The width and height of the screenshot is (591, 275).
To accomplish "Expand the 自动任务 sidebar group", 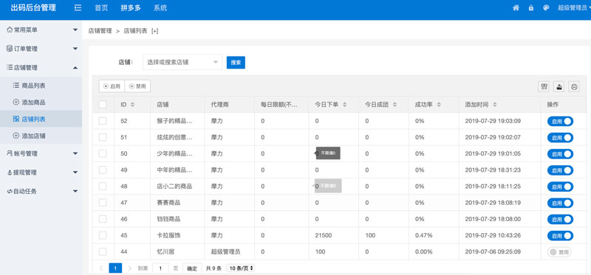I will [x=41, y=191].
